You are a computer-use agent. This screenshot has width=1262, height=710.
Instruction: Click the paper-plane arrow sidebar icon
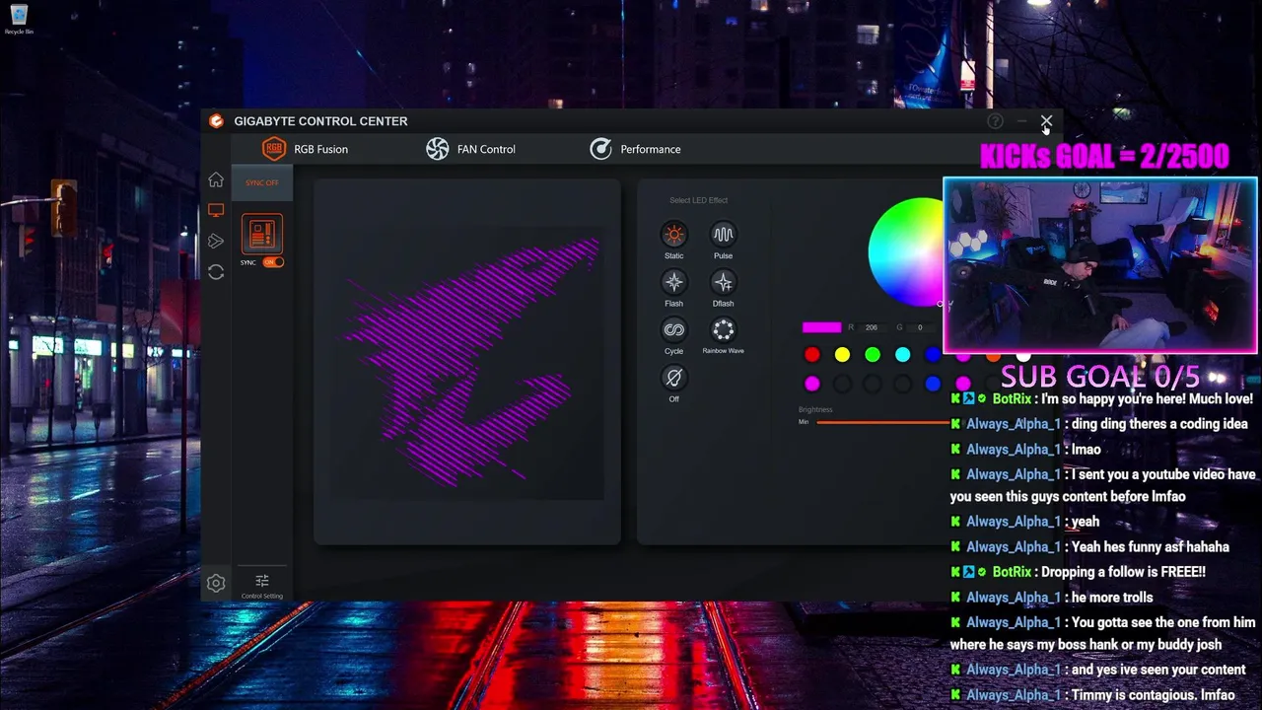(x=216, y=241)
